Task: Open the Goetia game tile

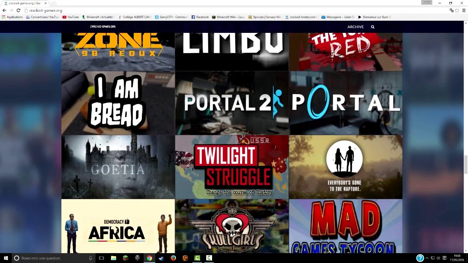Action: 118,167
